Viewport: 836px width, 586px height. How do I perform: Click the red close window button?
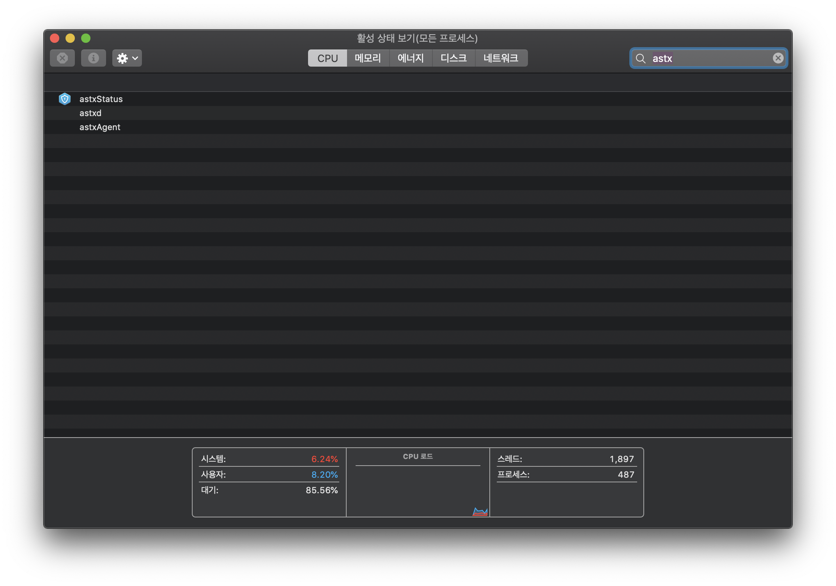pyautogui.click(x=55, y=38)
